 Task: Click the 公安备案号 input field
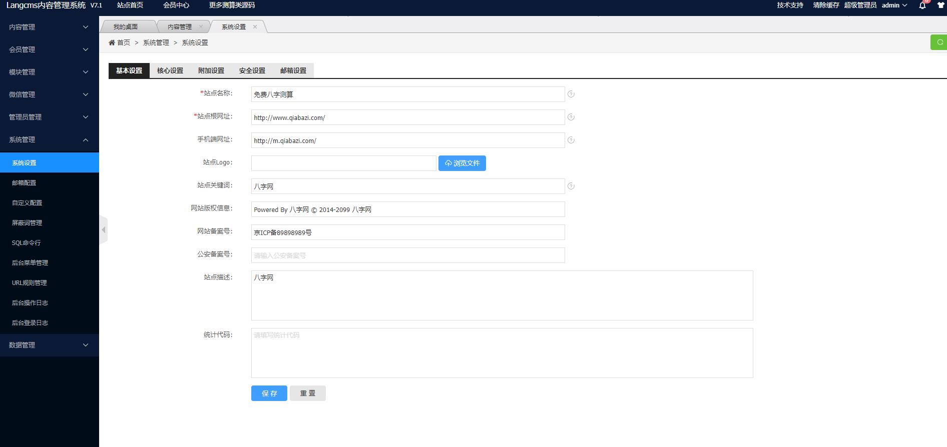tap(407, 255)
